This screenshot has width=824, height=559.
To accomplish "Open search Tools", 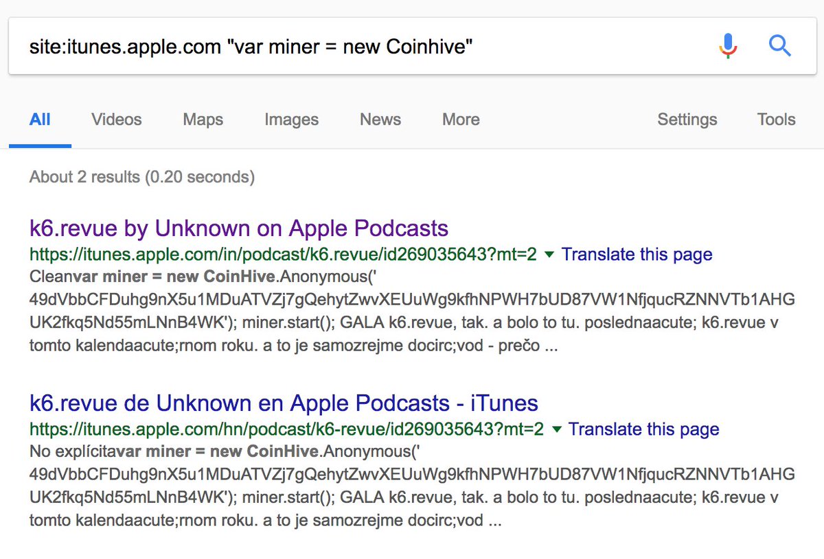I will (776, 119).
